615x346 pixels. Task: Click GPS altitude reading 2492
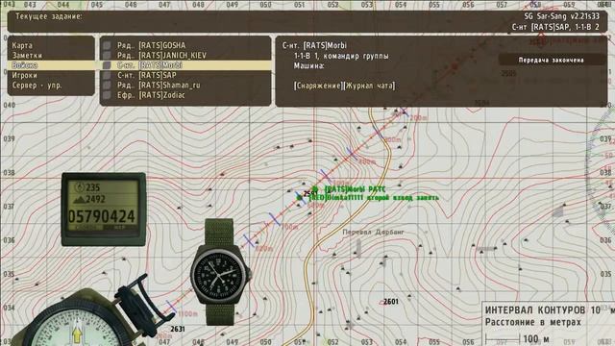[x=90, y=199]
